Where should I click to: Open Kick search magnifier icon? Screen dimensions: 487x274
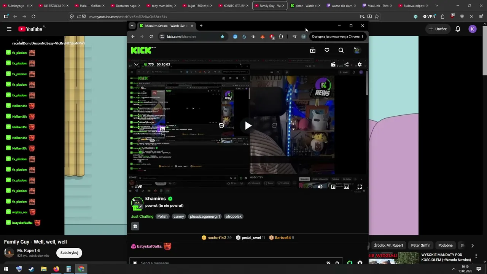coord(341,50)
